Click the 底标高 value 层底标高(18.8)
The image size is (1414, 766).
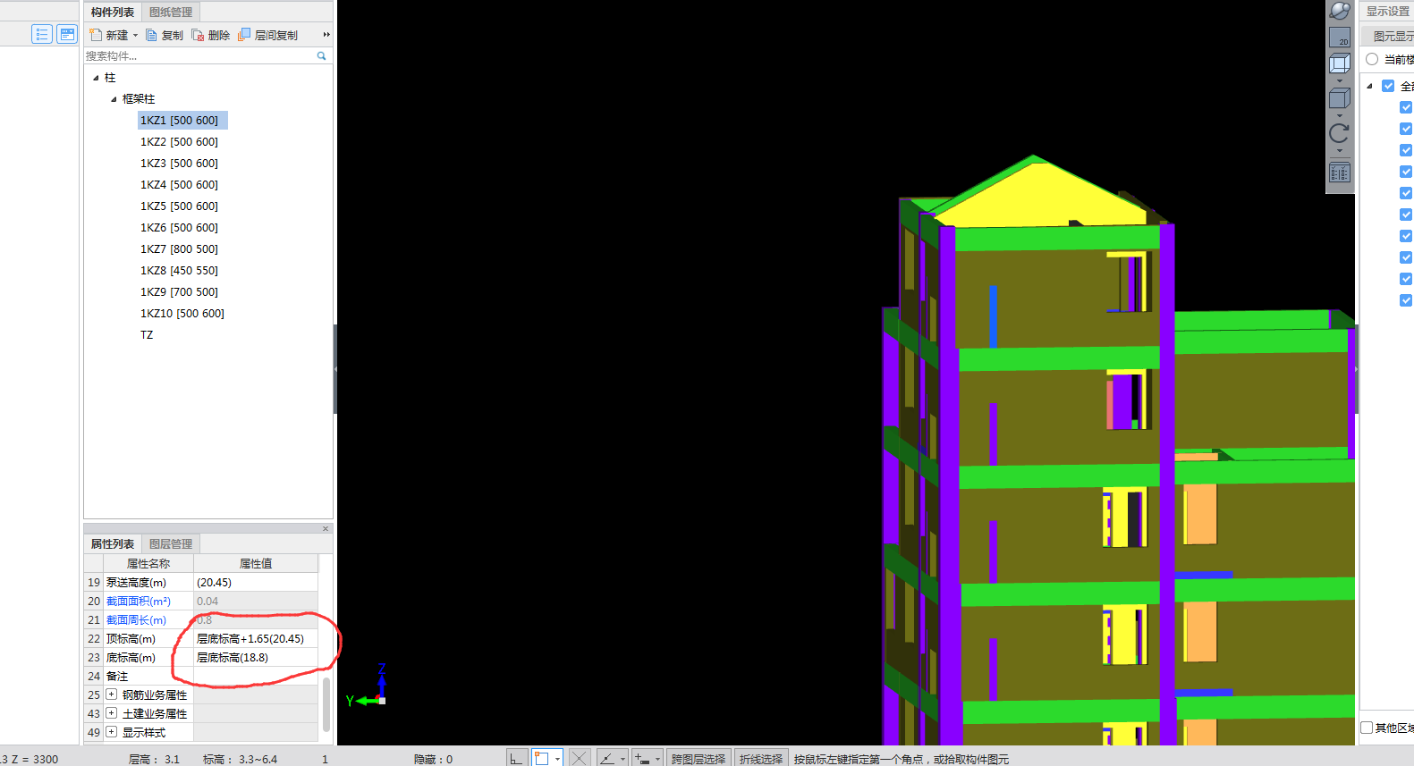[x=256, y=657]
